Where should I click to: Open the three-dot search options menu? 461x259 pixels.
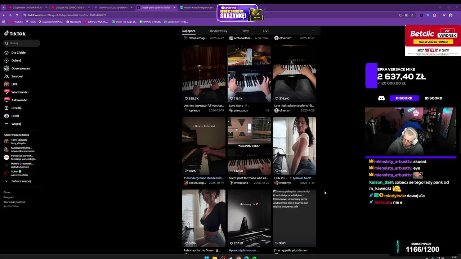click(x=313, y=31)
